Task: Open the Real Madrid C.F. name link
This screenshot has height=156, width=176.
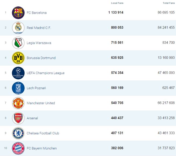Action: [39, 28]
